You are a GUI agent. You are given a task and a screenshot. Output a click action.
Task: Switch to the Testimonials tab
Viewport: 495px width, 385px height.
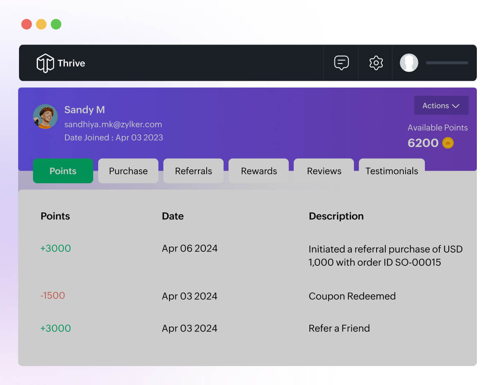[391, 171]
